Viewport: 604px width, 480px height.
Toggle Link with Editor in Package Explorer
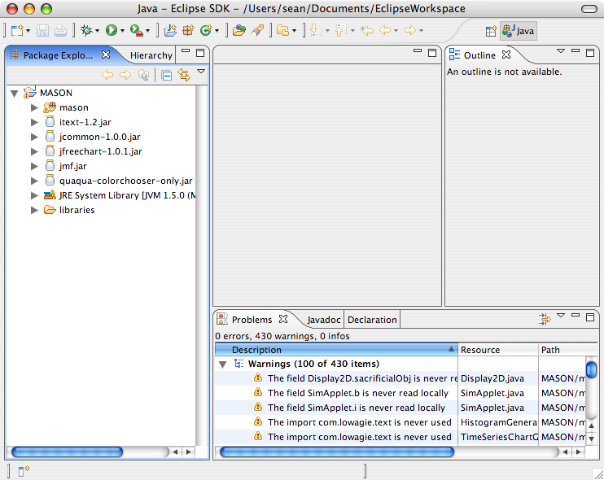tap(183, 75)
